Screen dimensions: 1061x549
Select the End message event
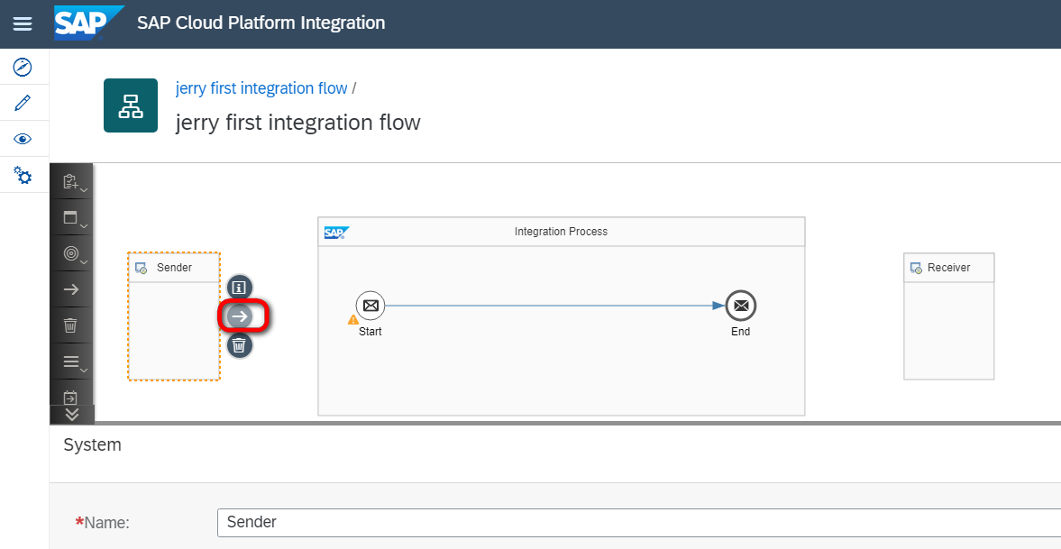coord(741,306)
